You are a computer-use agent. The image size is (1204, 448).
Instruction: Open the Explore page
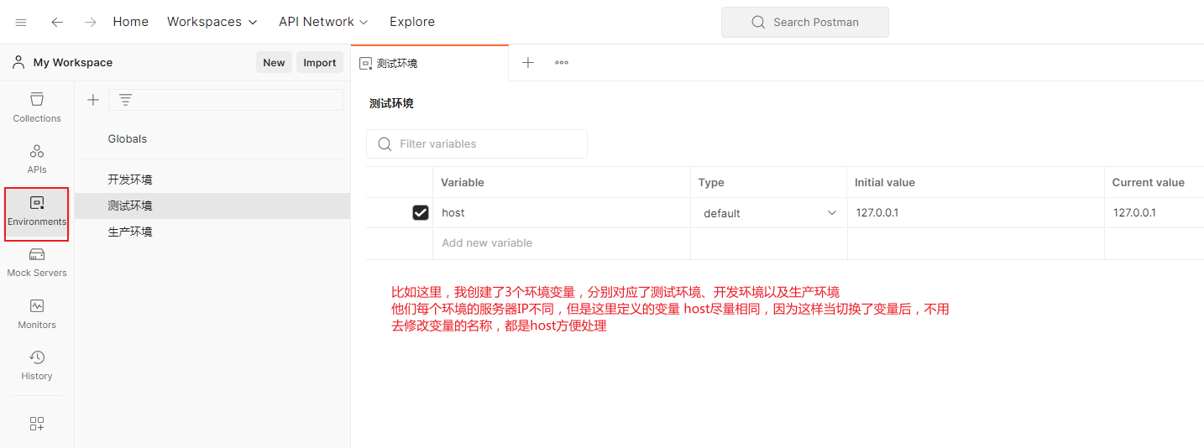point(412,22)
